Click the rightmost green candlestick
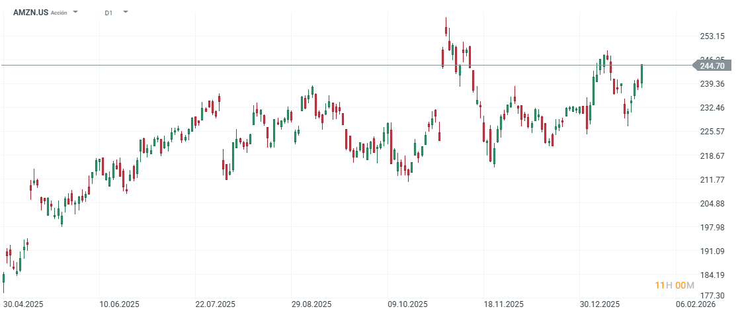Viewport: 740px width, 315px height. [x=641, y=75]
